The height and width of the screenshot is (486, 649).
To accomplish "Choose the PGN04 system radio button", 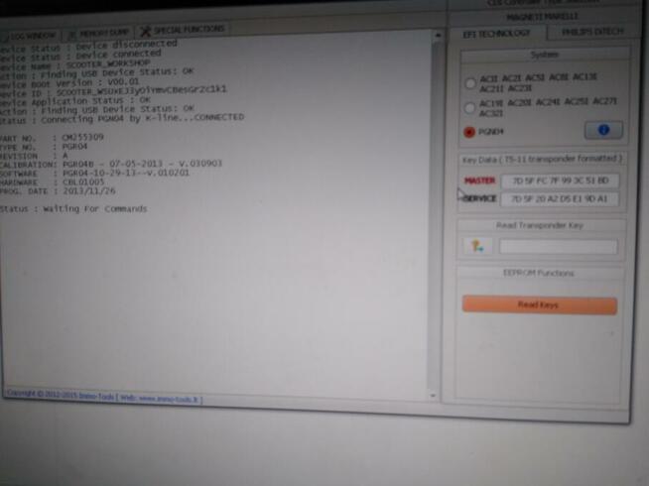I will tap(469, 132).
